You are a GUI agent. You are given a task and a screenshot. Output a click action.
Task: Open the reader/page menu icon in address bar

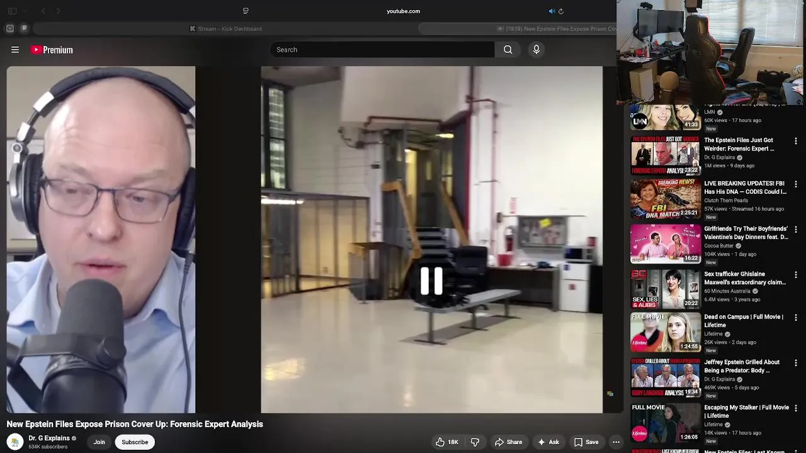[246, 11]
